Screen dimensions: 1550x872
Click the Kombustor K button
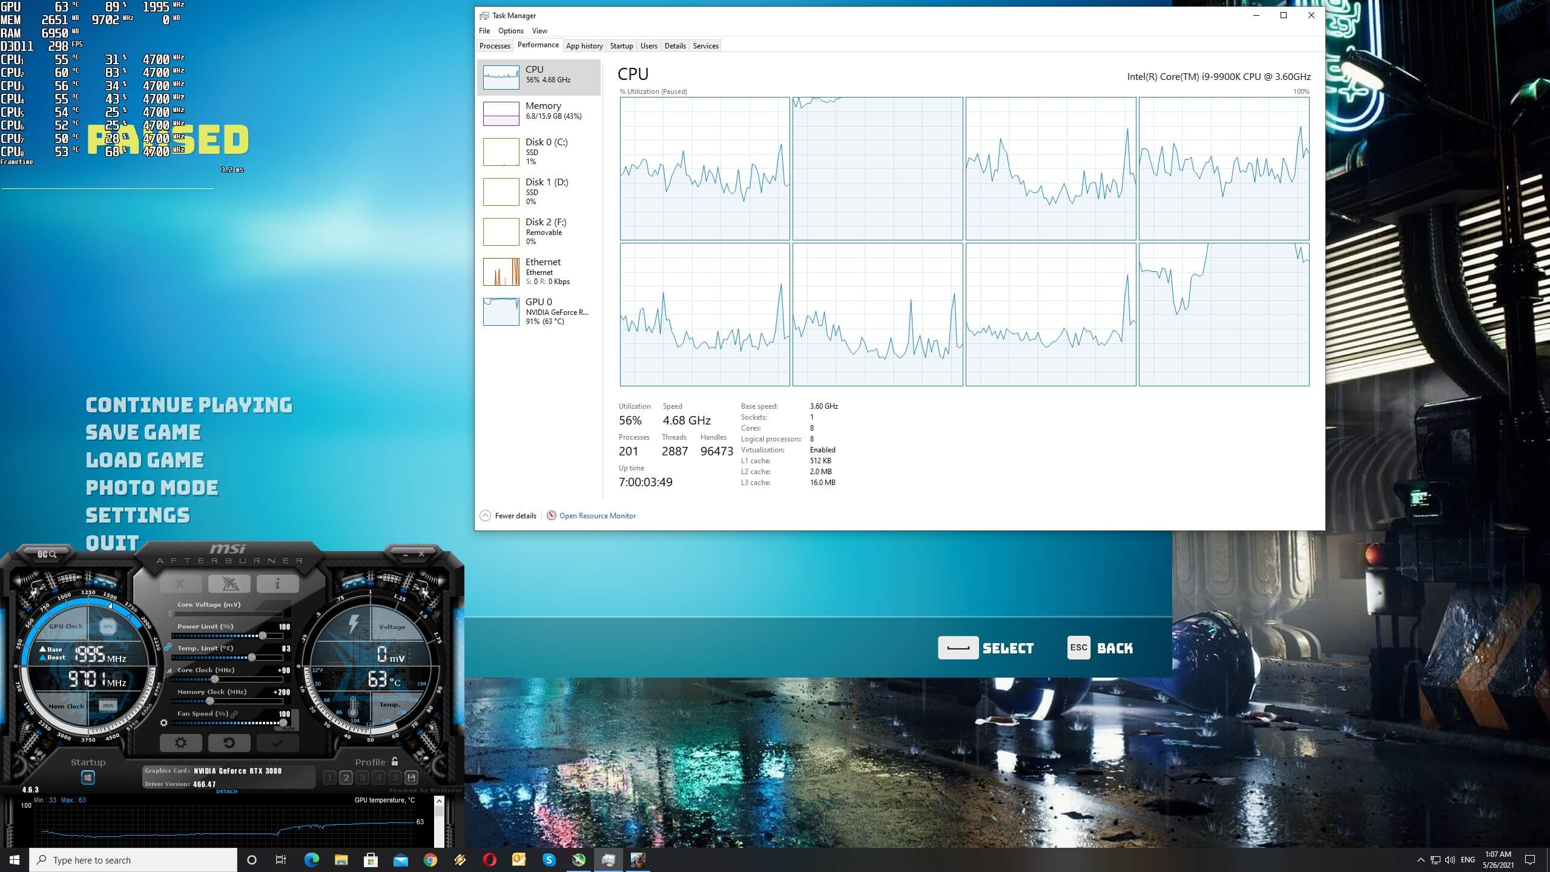pyautogui.click(x=180, y=584)
